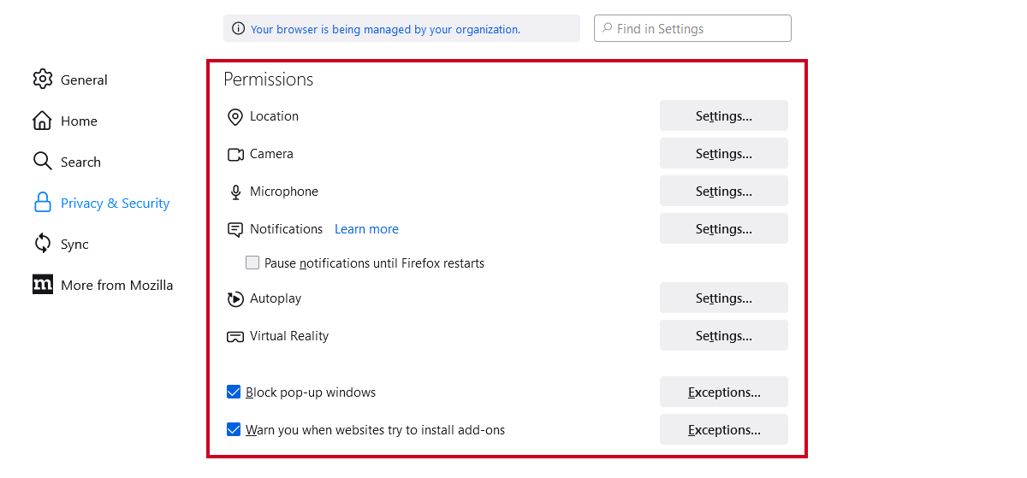This screenshot has height=478, width=1027.
Task: Toggle Warn when websites install add-ons checkbox
Action: click(234, 430)
